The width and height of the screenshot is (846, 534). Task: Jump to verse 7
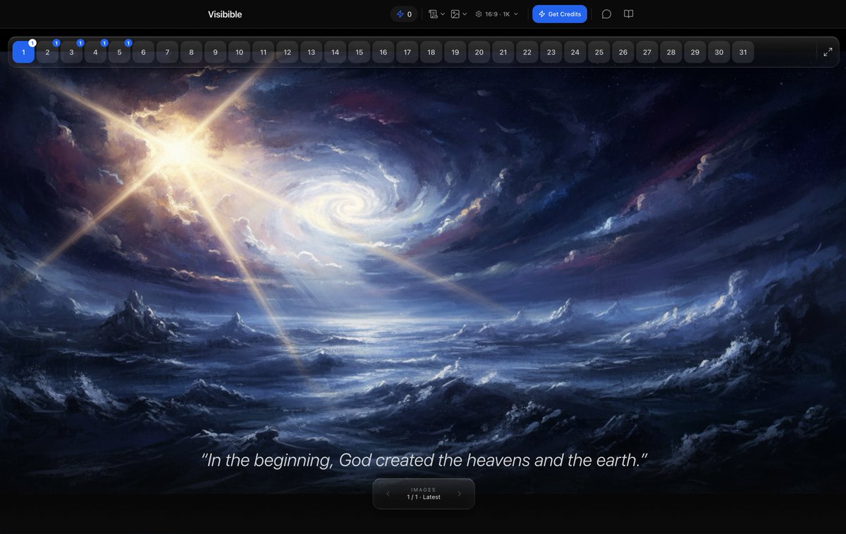(x=167, y=52)
